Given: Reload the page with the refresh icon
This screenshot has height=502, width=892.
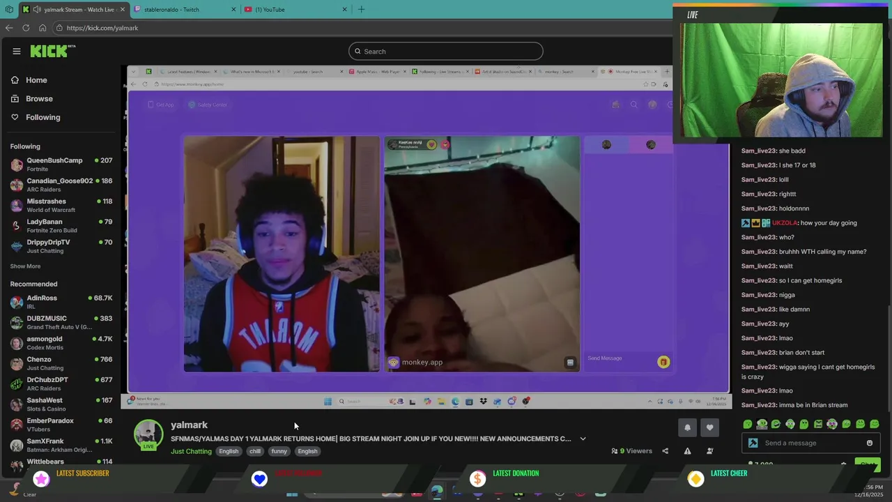Looking at the screenshot, I should 26,28.
